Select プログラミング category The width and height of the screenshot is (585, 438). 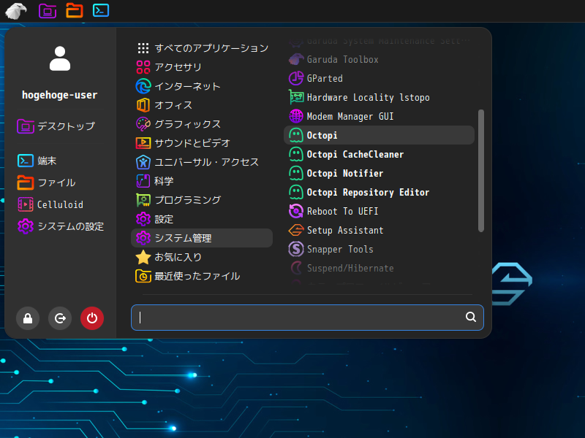click(x=202, y=200)
